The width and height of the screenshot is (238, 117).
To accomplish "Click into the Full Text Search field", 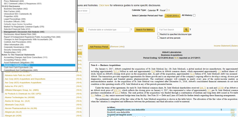I will coord(170,30).
